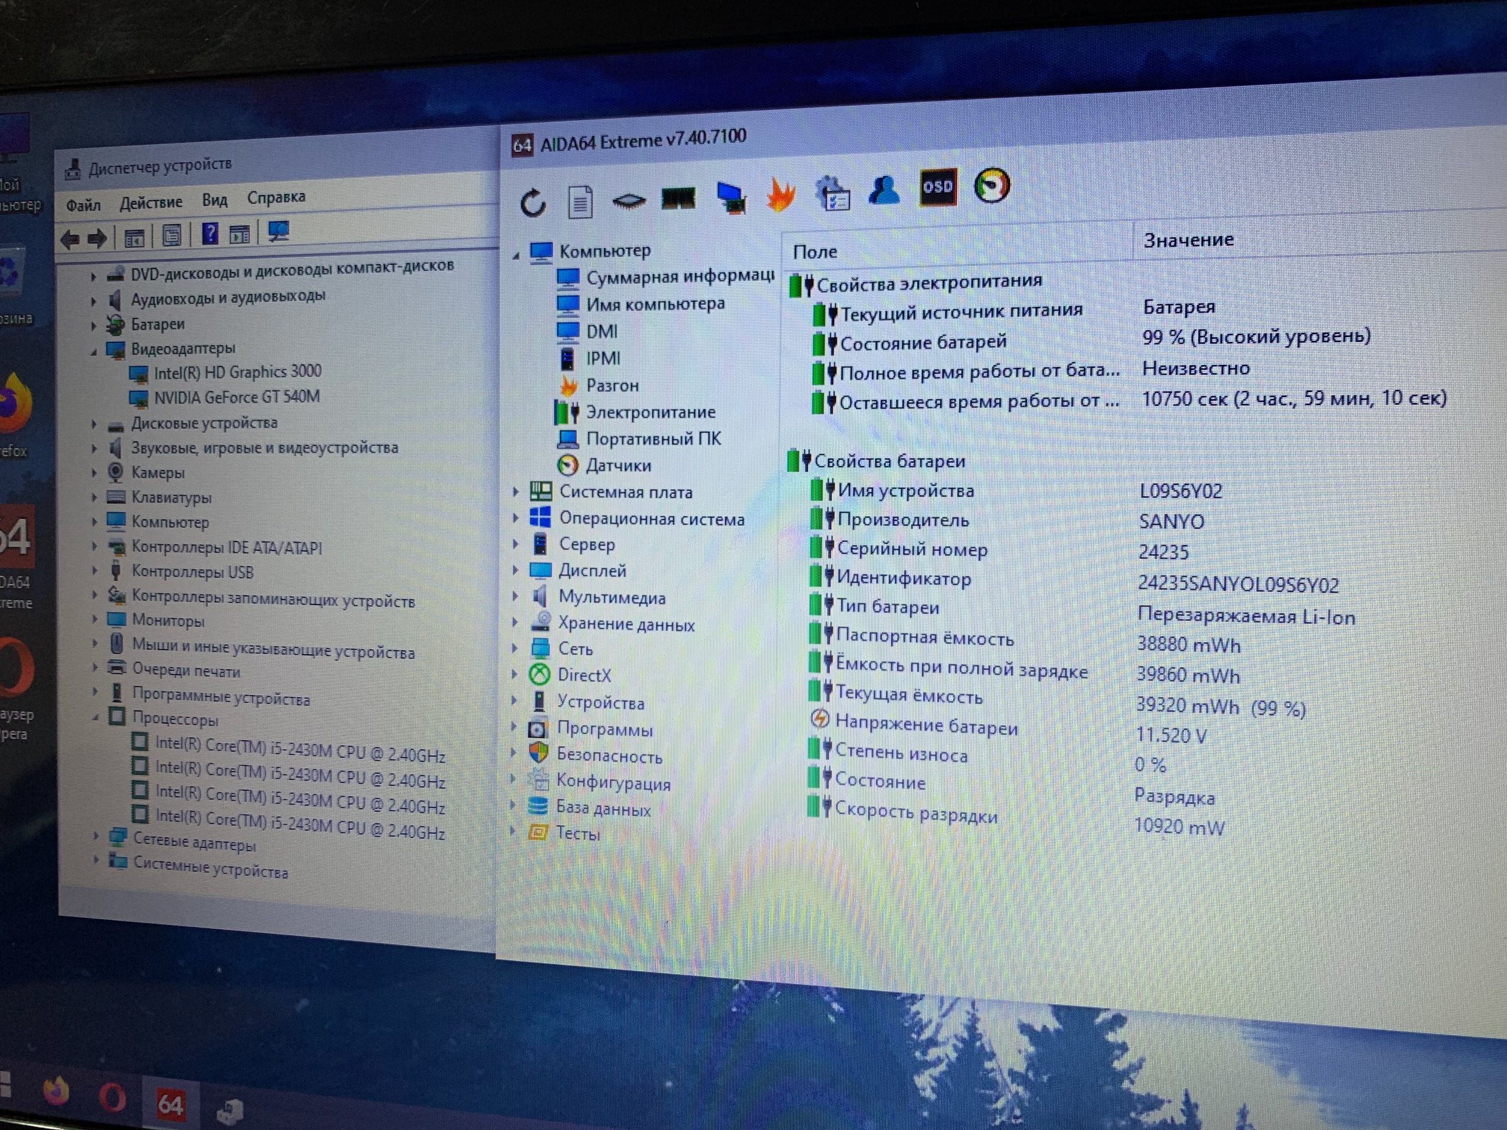Select Безопасность in AIDA64 tree
The height and width of the screenshot is (1130, 1507).
pos(609,756)
